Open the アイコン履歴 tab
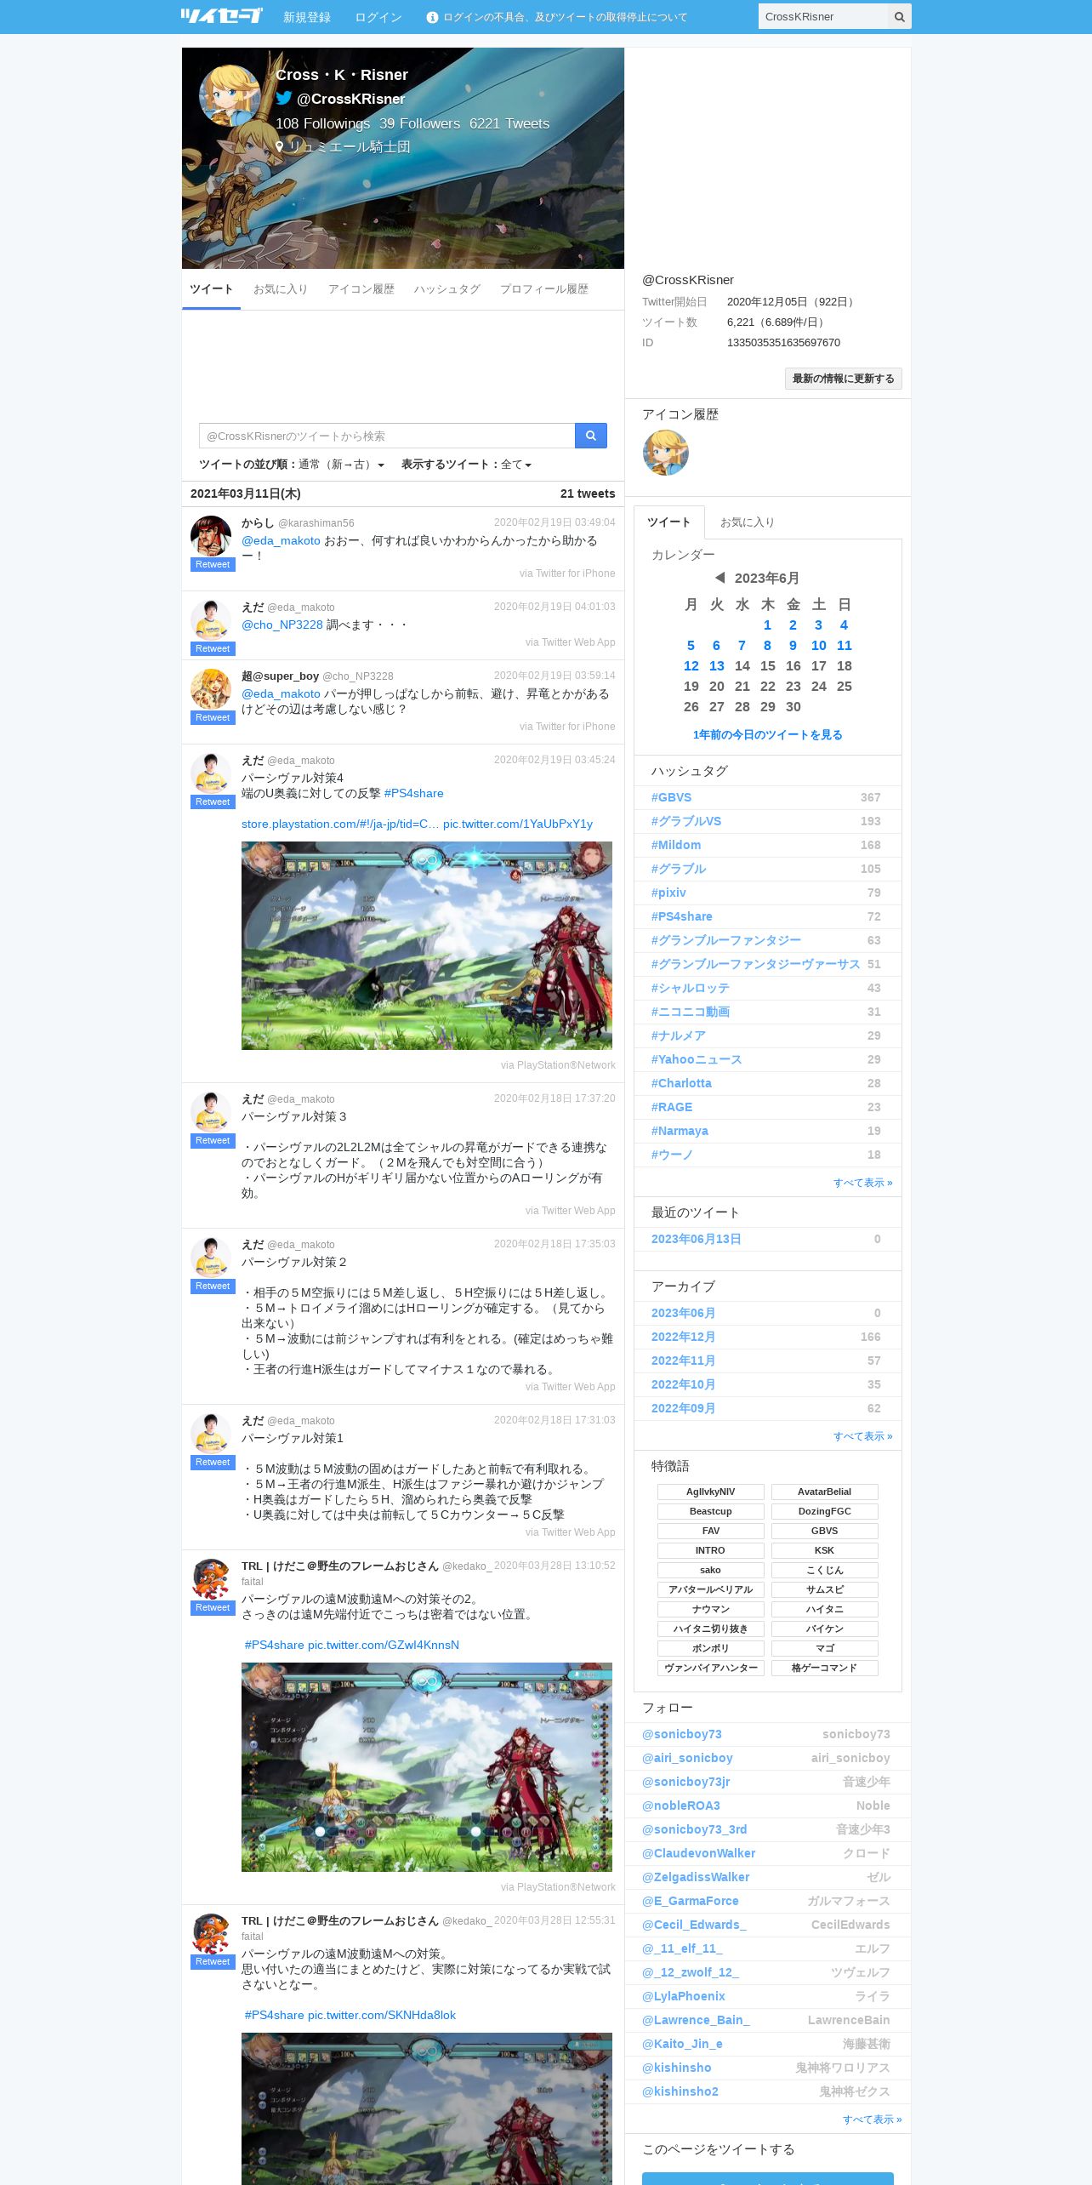1092x2185 pixels. click(x=361, y=289)
